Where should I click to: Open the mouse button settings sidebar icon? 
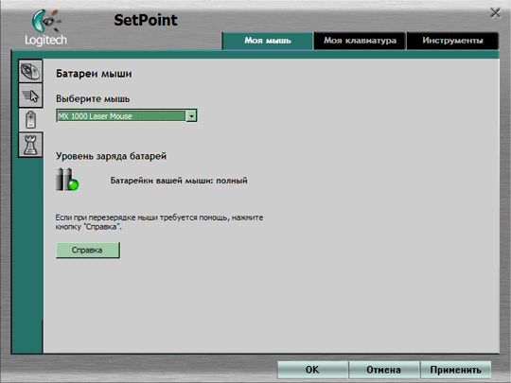click(x=30, y=71)
